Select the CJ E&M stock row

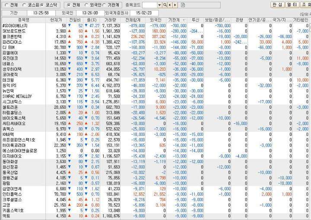(x=155, y=47)
